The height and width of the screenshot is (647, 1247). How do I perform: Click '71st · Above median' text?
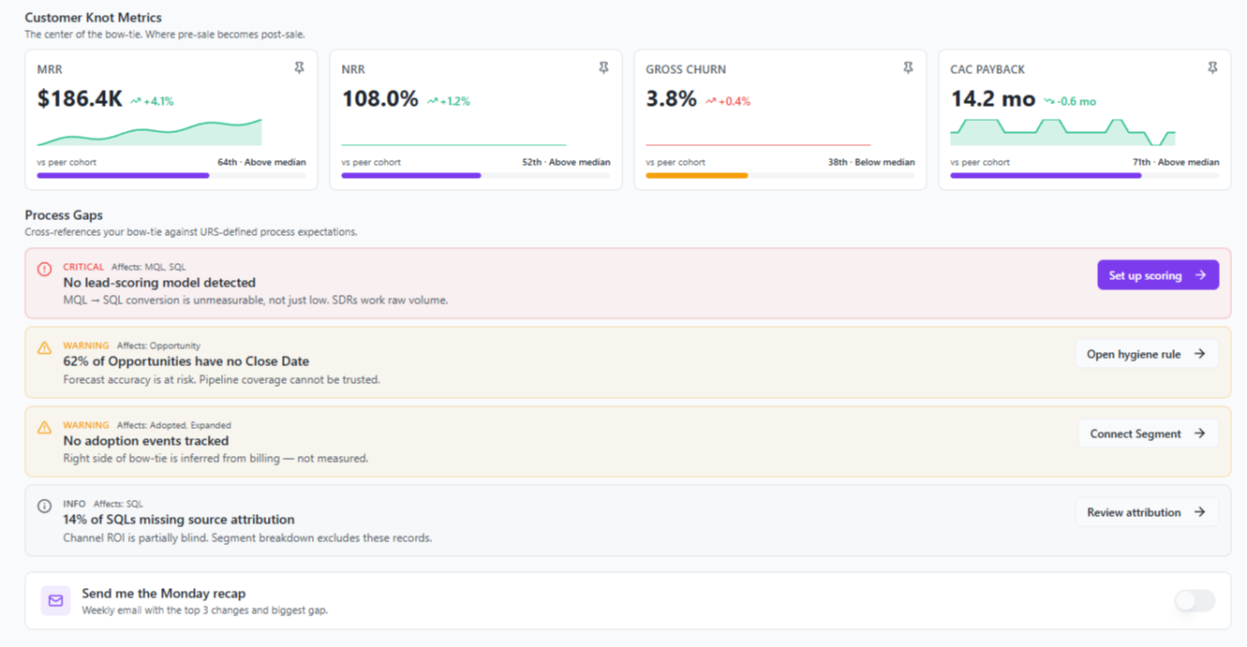coord(1176,162)
